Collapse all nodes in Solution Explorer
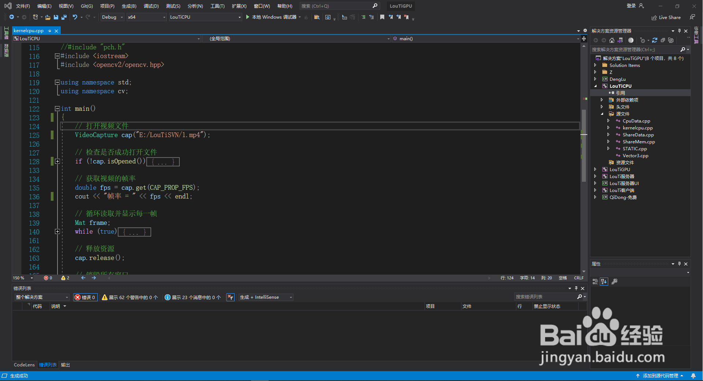The height and width of the screenshot is (381, 703). click(663, 41)
